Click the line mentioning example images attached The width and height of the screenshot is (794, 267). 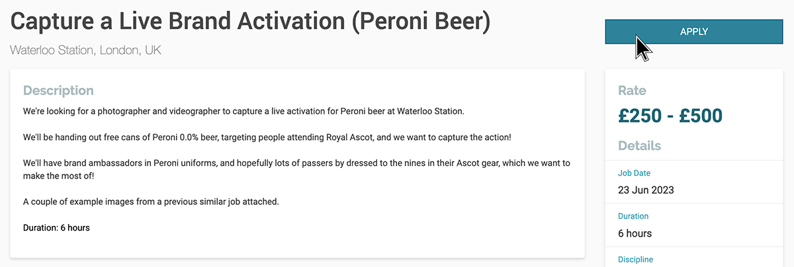pos(151,202)
